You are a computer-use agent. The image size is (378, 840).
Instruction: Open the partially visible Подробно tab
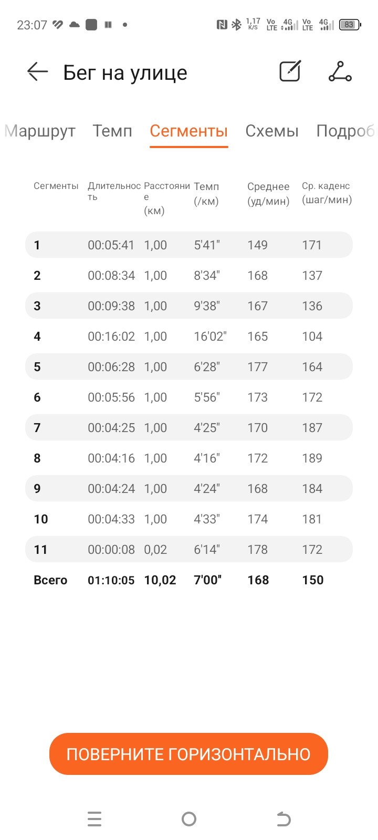coord(346,131)
